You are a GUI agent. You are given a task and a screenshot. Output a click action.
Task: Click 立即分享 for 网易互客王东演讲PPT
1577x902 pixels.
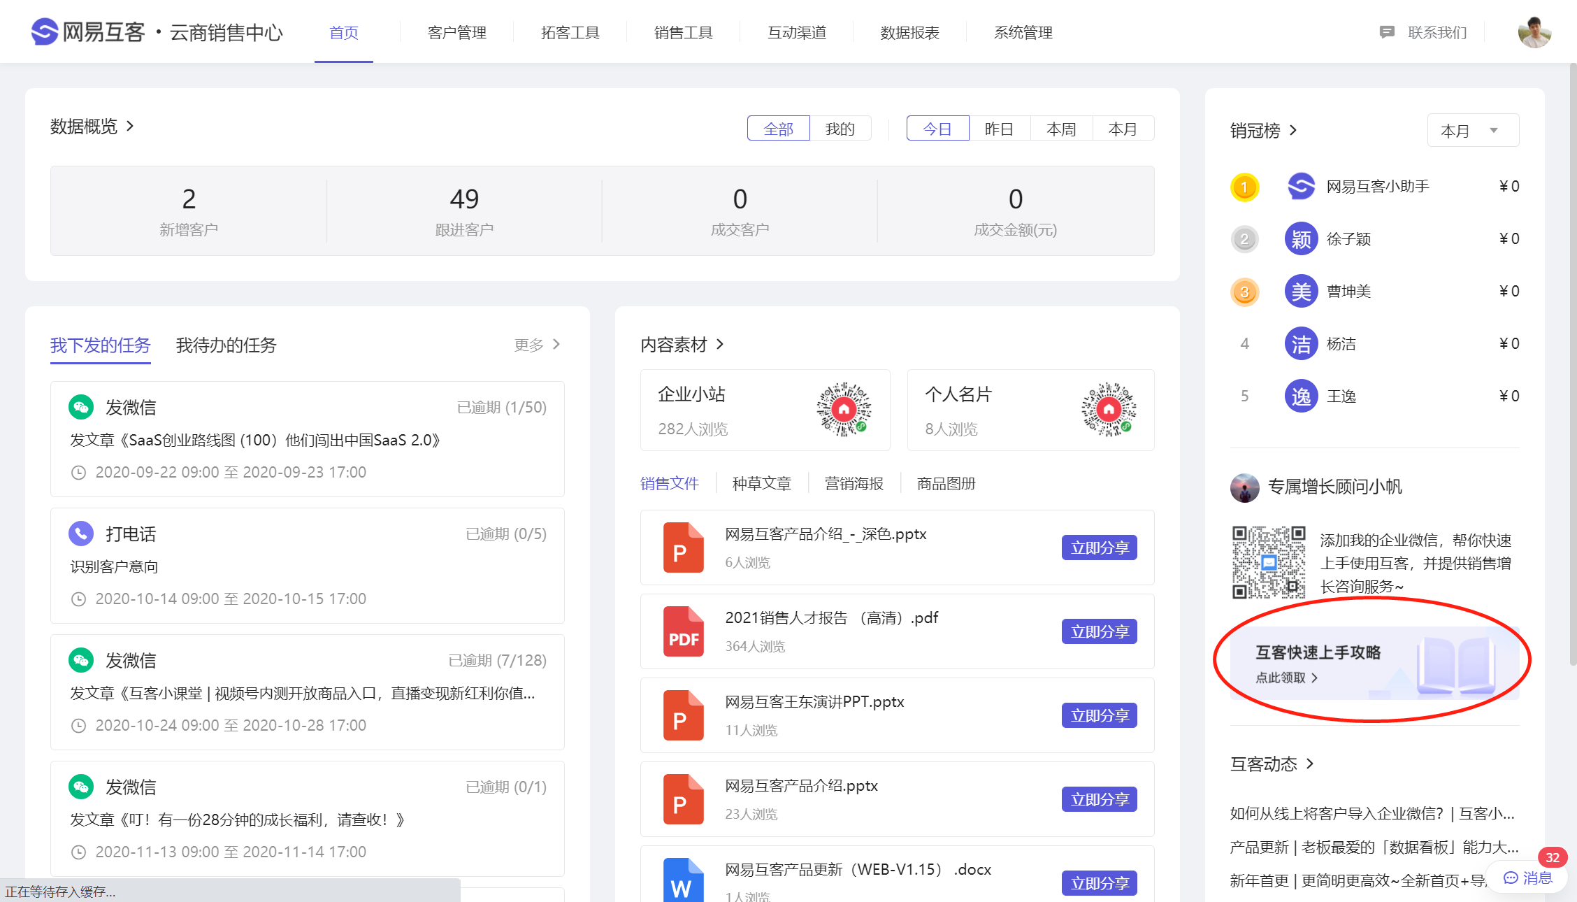point(1100,715)
